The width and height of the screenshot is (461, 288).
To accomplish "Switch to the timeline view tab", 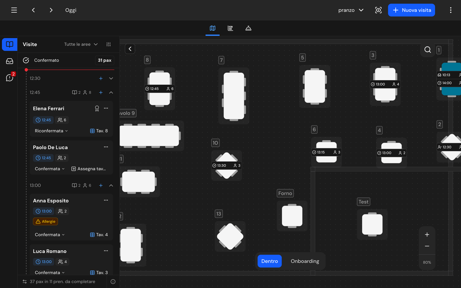I will [230, 28].
